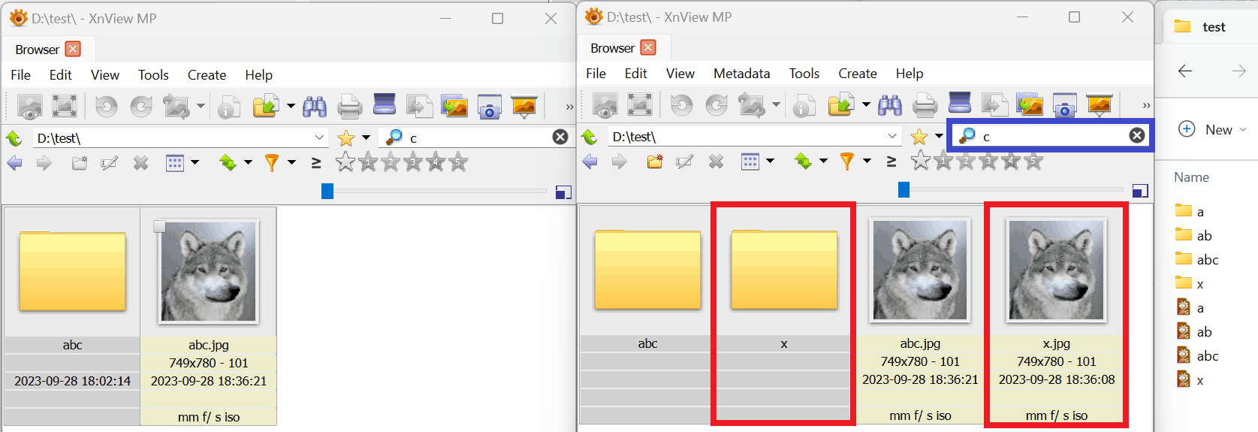Viewport: 1258px width, 432px height.
Task: Open the view mode dropdown in left window
Action: click(195, 162)
